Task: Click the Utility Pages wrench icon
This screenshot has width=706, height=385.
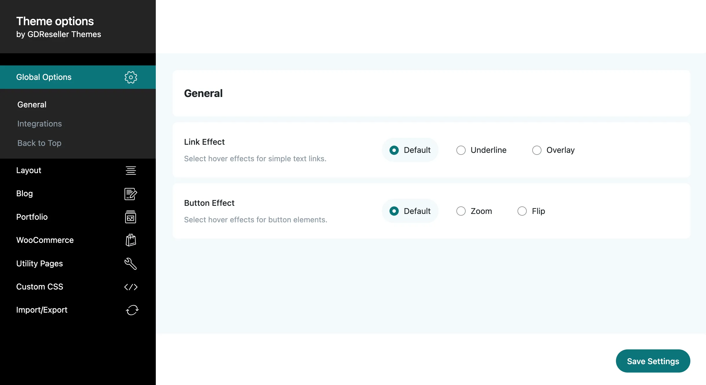Action: 131,263
